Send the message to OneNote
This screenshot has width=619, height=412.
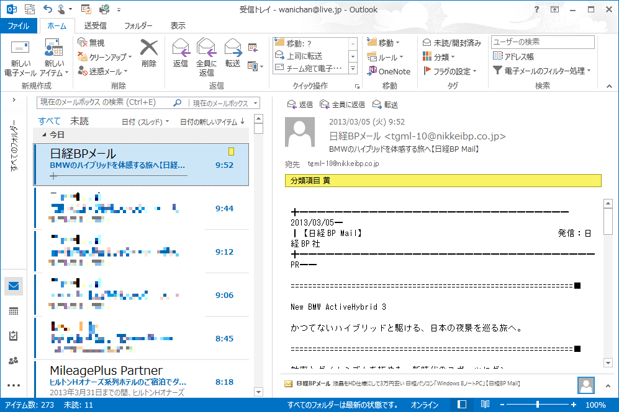(x=389, y=71)
